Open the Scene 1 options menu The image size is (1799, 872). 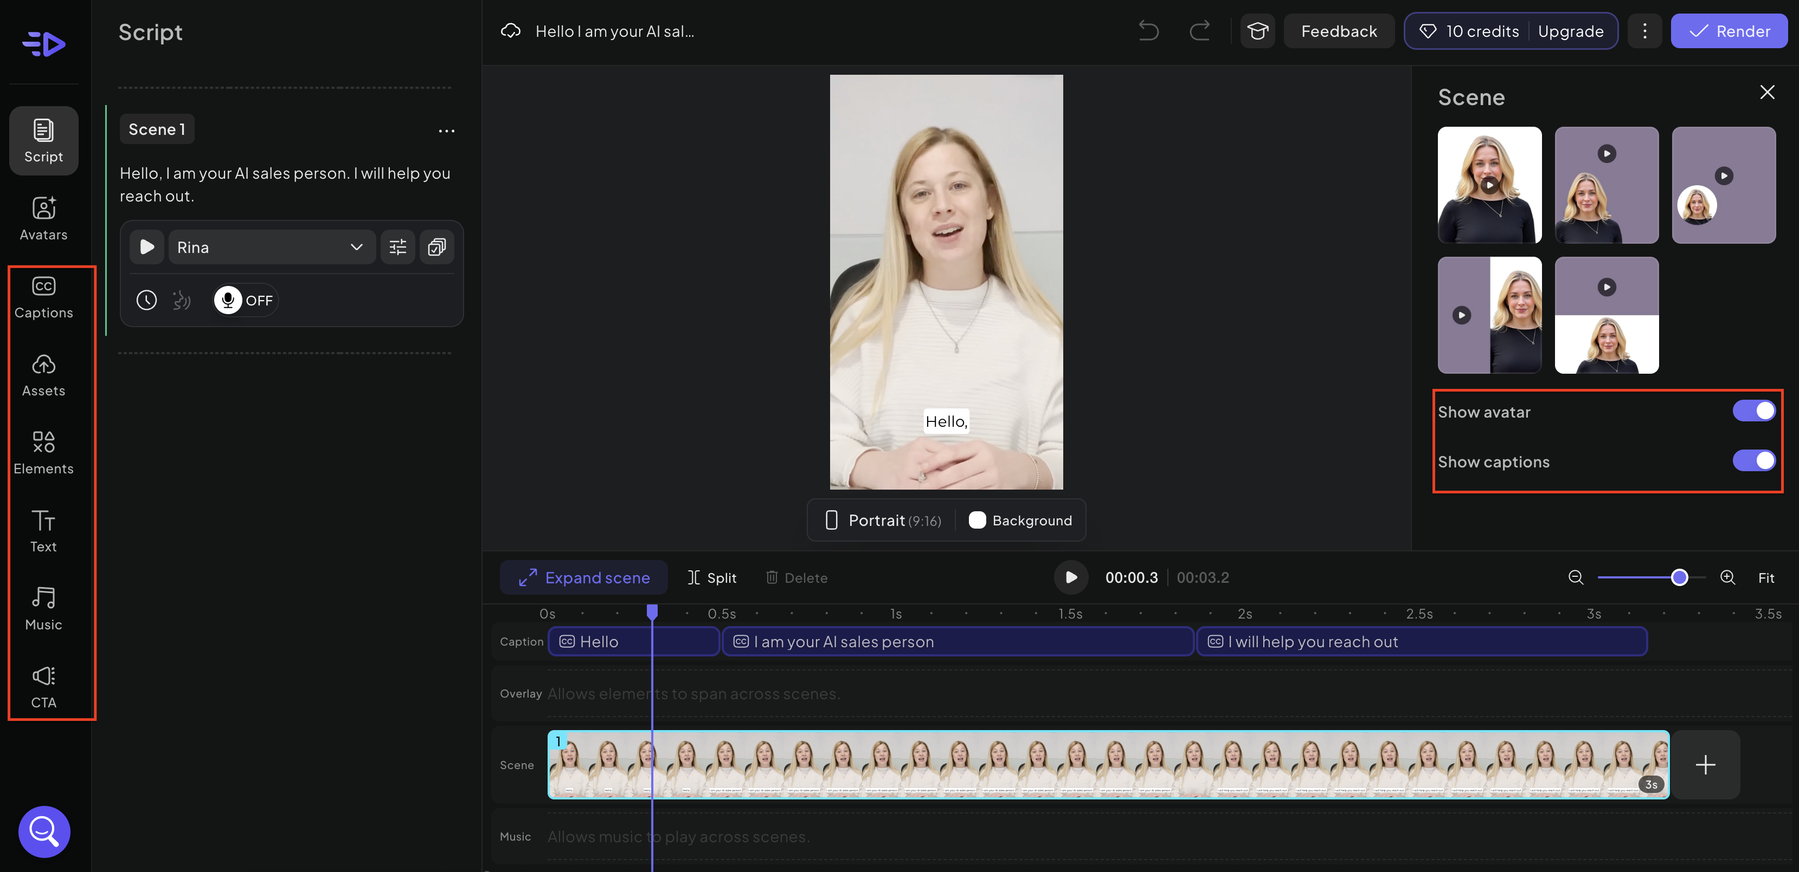tap(447, 131)
